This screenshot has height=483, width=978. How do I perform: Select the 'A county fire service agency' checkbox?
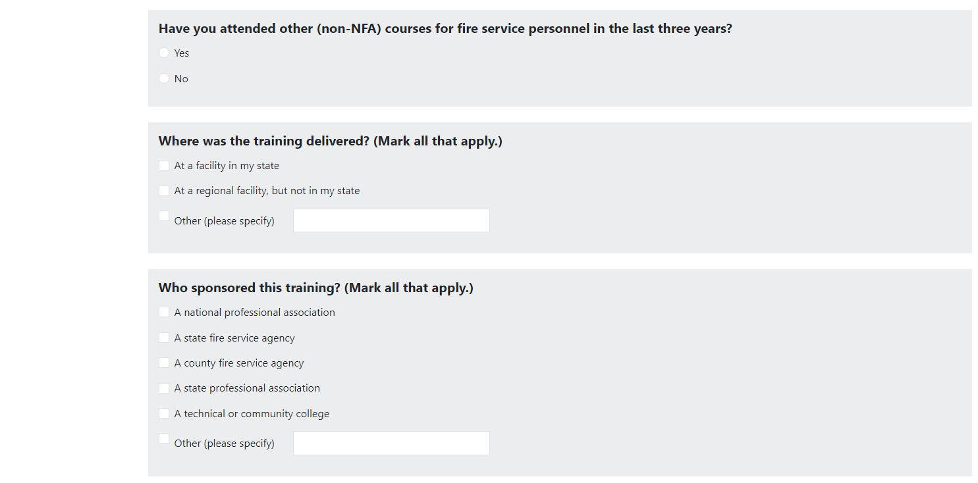point(164,363)
